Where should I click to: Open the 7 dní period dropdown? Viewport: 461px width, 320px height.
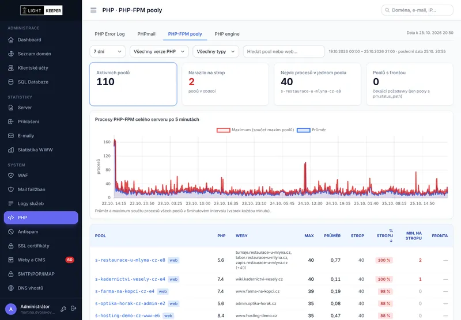pos(108,51)
